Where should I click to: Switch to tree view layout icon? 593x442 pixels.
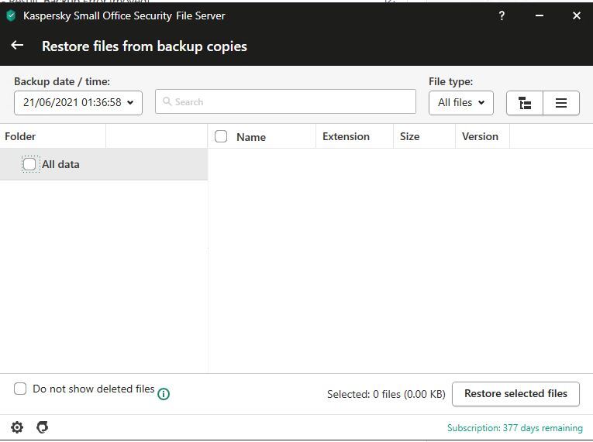525,103
